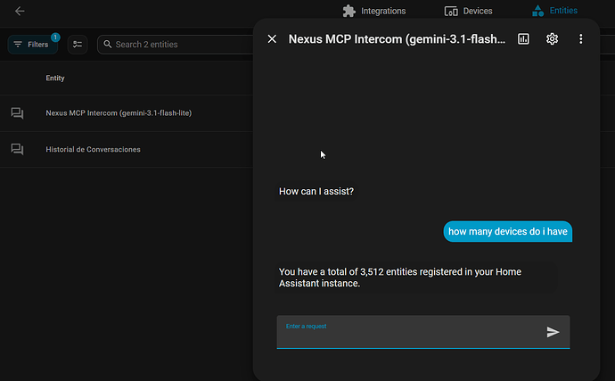The image size is (615, 381).
Task: Open entity settings gear icon
Action: tap(552, 39)
